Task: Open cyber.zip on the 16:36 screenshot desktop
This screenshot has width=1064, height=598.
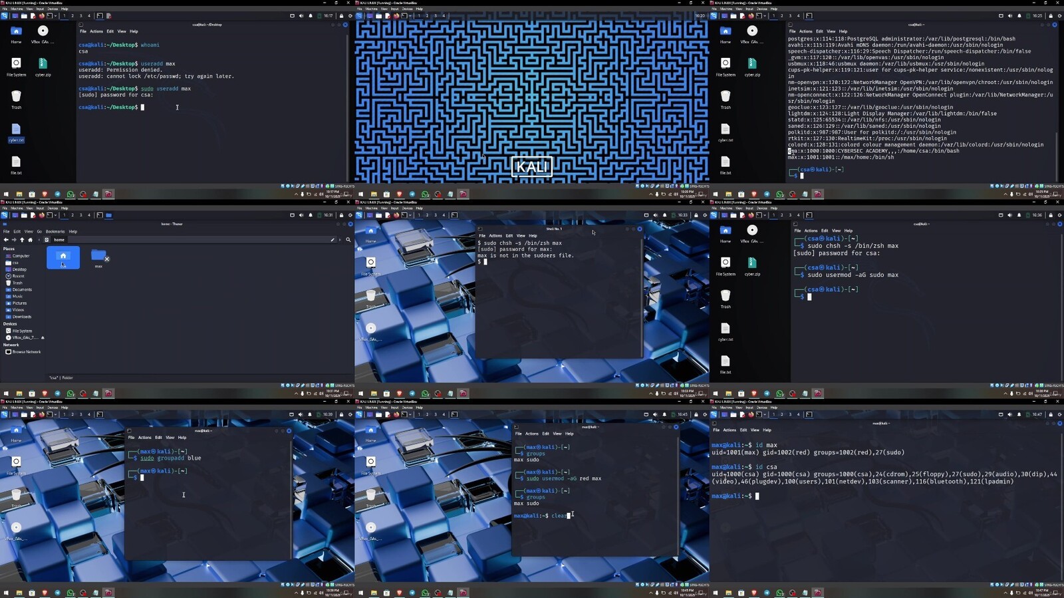Action: click(752, 265)
